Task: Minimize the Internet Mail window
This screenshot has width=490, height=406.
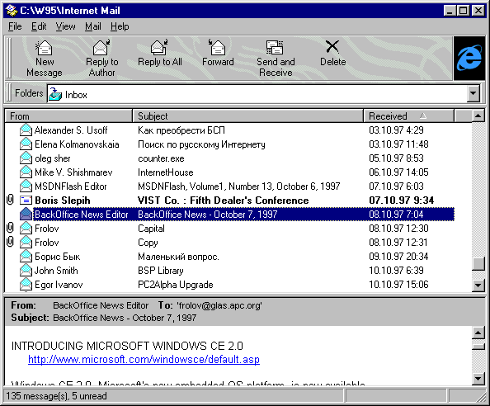Action: point(450,11)
